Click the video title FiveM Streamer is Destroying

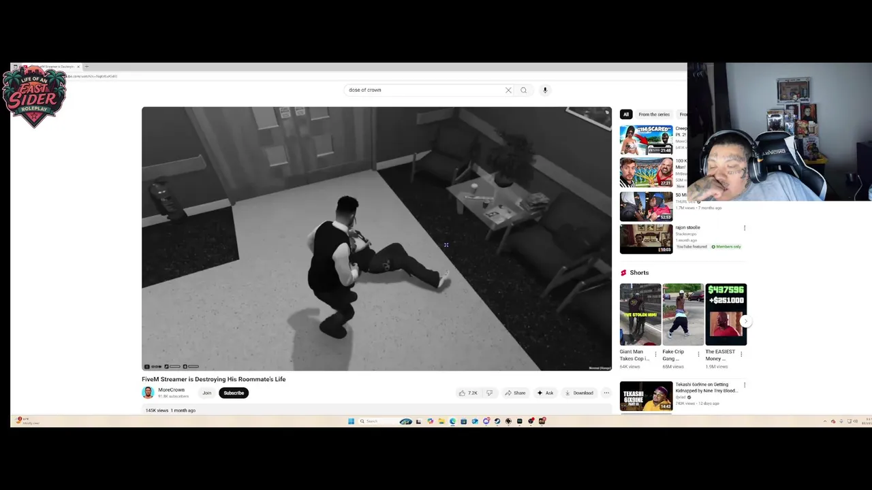213,379
